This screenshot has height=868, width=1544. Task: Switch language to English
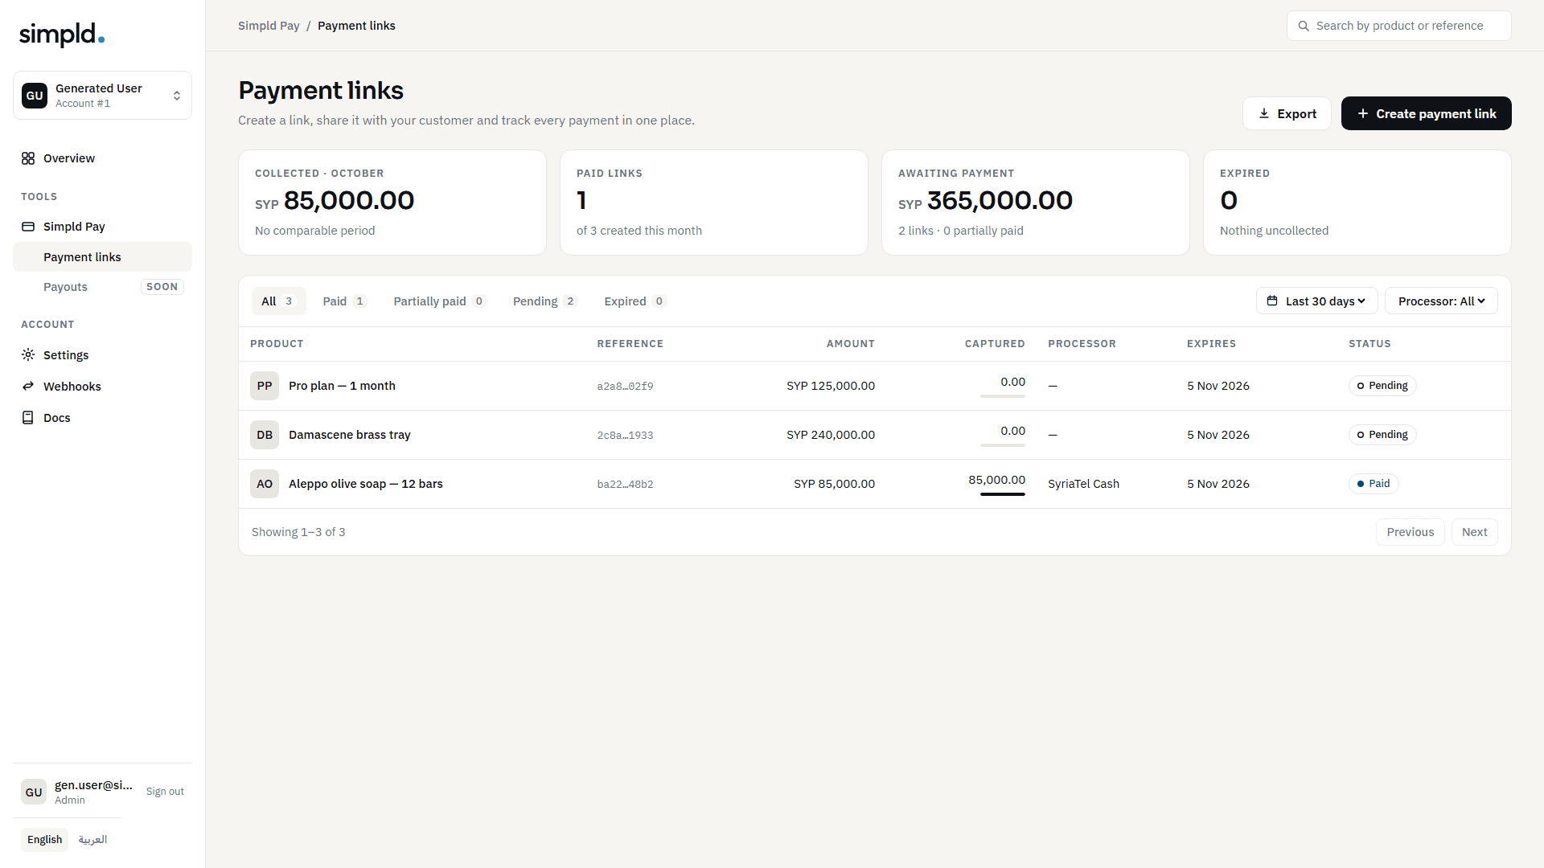tap(44, 839)
